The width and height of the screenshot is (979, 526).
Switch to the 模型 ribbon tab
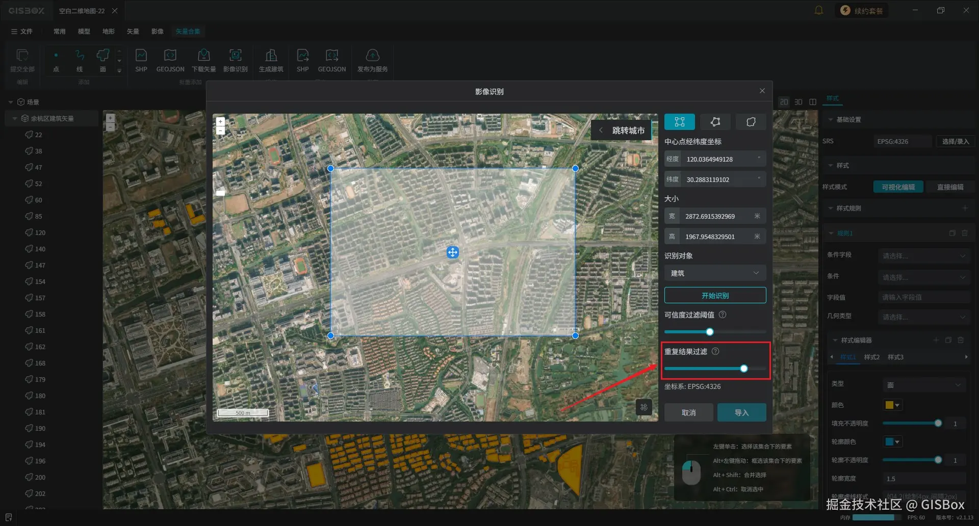pos(84,31)
